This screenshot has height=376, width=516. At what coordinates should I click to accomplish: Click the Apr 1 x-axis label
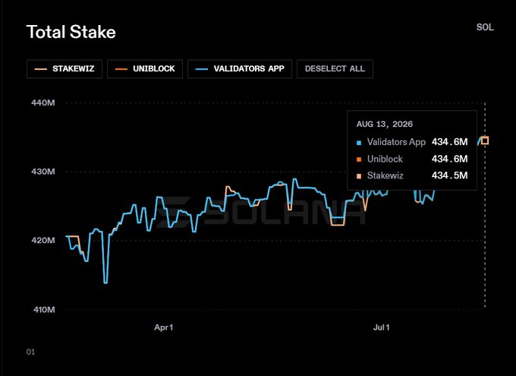[x=164, y=327]
